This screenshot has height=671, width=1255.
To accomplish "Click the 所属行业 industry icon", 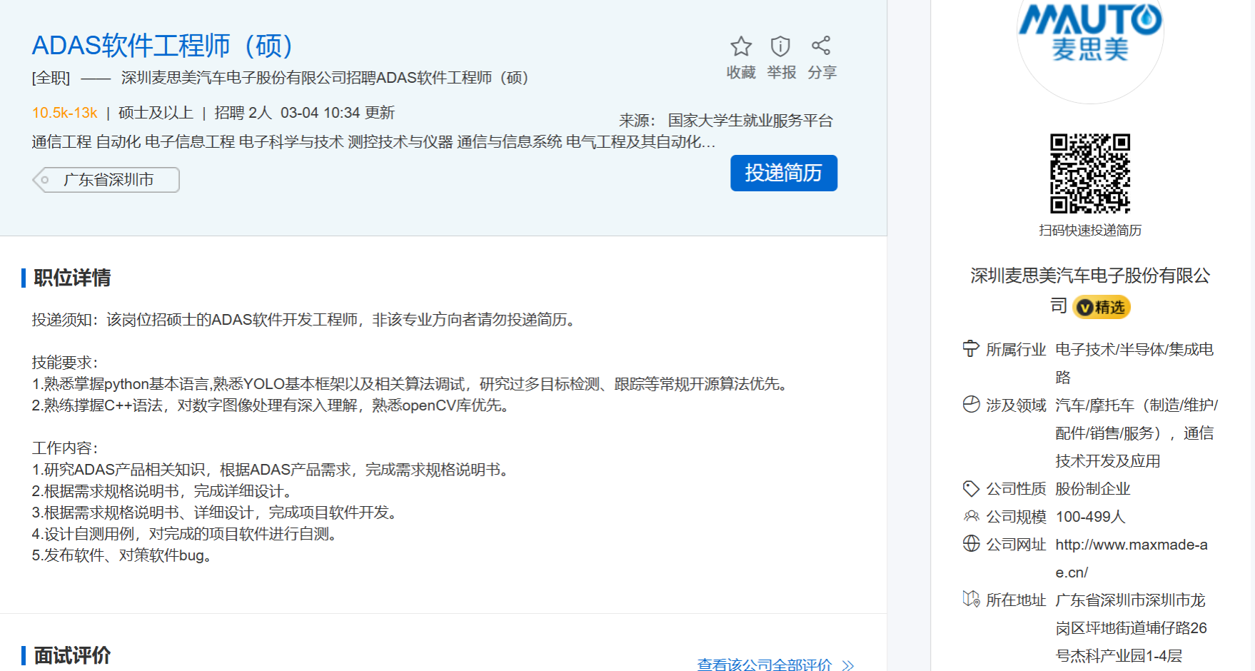I will [x=971, y=349].
